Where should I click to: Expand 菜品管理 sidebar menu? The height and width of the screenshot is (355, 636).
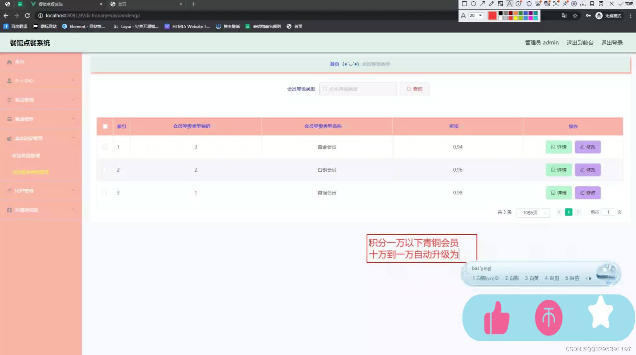coord(41,100)
